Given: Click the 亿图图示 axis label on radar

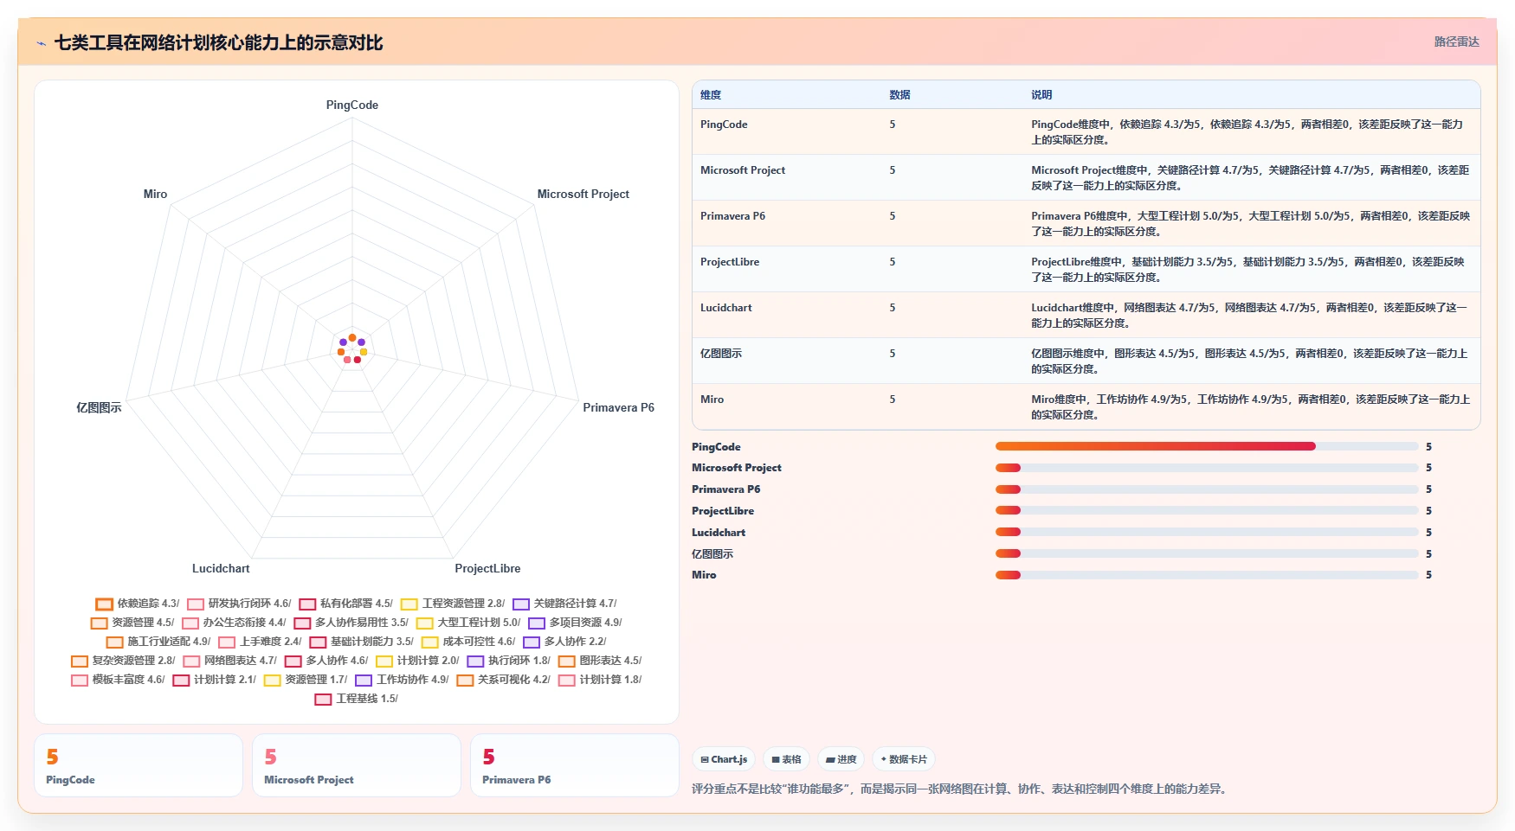Looking at the screenshot, I should [99, 408].
